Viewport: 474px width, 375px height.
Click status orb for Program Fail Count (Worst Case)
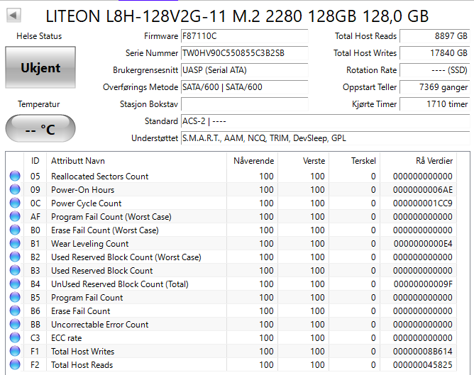15,216
